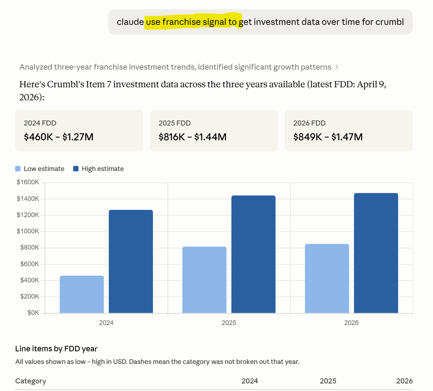Screen dimensions: 433x391
Task: Click the Low estimate legend swatch
Action: (x=18, y=169)
